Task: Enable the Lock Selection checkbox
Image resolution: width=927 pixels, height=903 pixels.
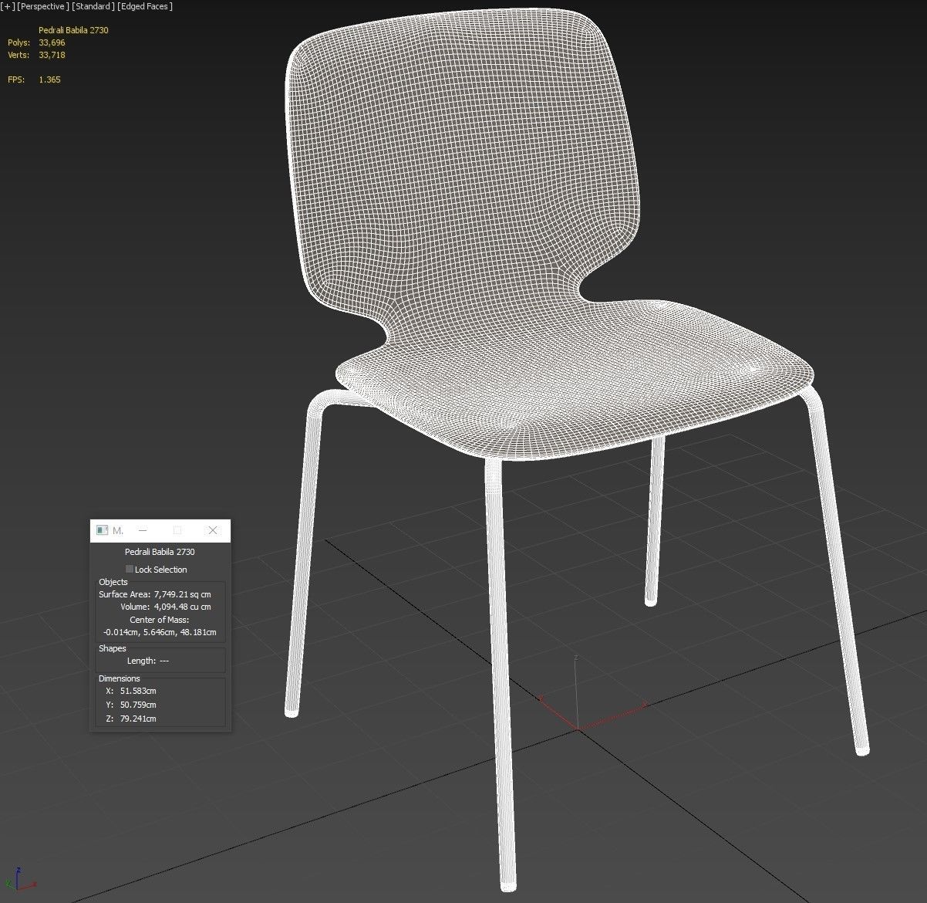Action: click(x=130, y=569)
